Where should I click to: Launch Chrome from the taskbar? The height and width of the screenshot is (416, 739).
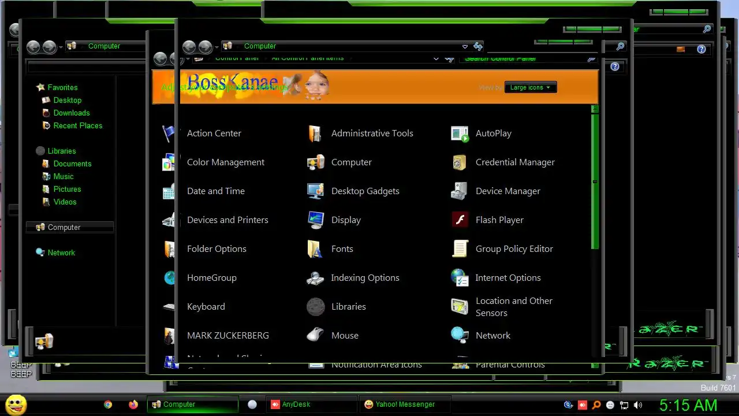click(108, 405)
